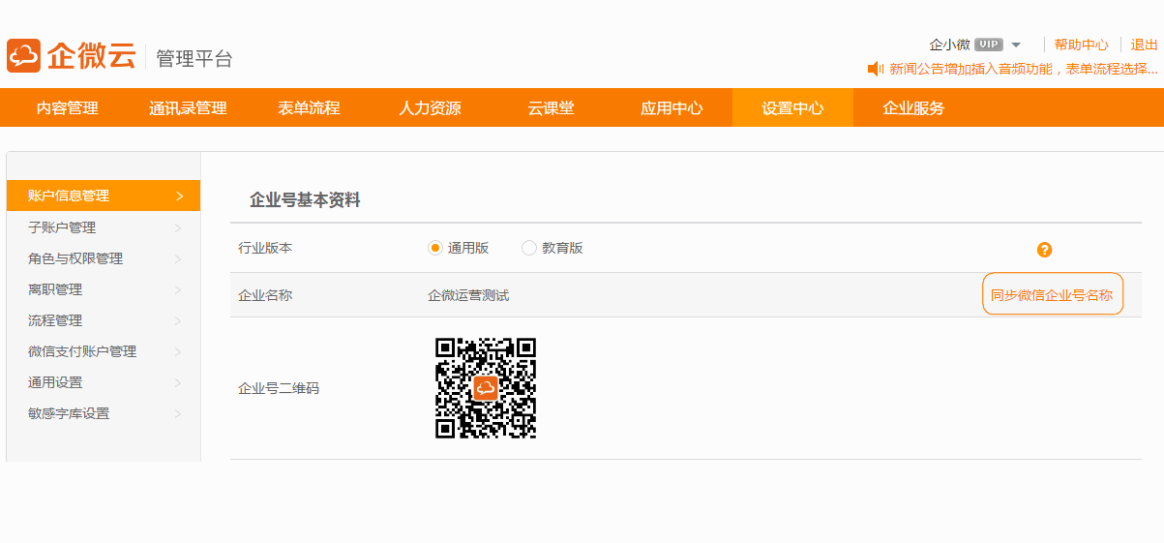Click the 企业号二维码 row label

tap(279, 388)
